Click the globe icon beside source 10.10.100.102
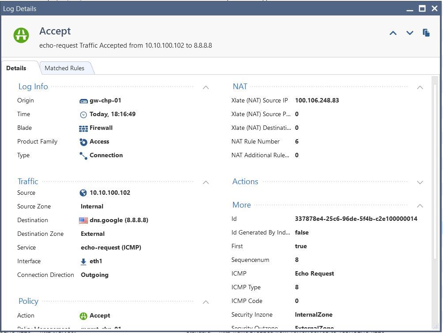This screenshot has height=333, width=443. click(83, 193)
